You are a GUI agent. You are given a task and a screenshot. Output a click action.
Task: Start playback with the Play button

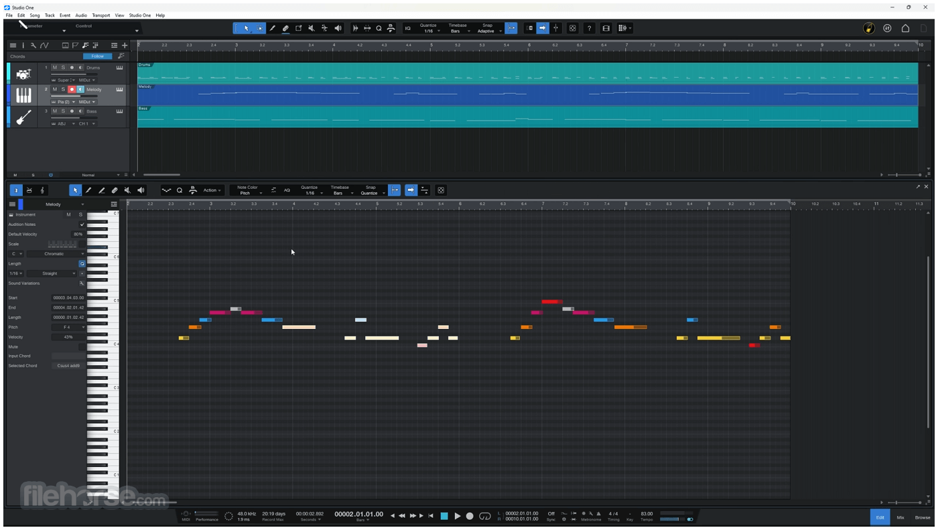(x=457, y=516)
